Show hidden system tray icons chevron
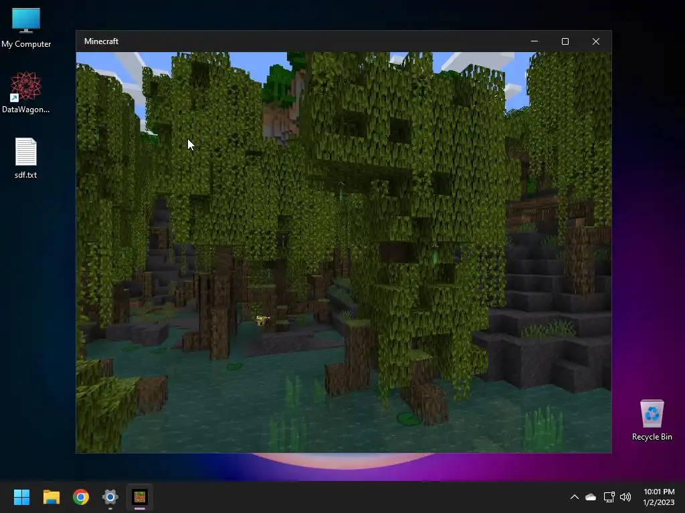This screenshot has width=685, height=513. (x=575, y=497)
